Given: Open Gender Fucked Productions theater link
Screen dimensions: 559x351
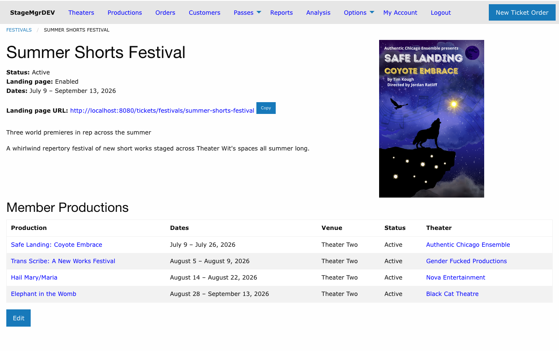Looking at the screenshot, I should pyautogui.click(x=467, y=261).
